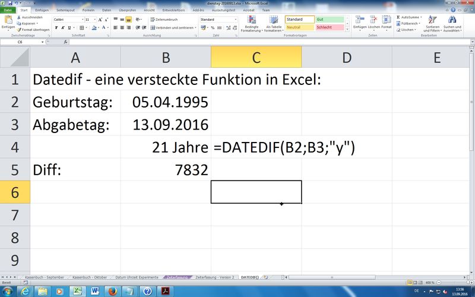Click Firefox icon in Windows taskbar
Image resolution: width=475 pixels, height=297 pixels.
coord(112,291)
